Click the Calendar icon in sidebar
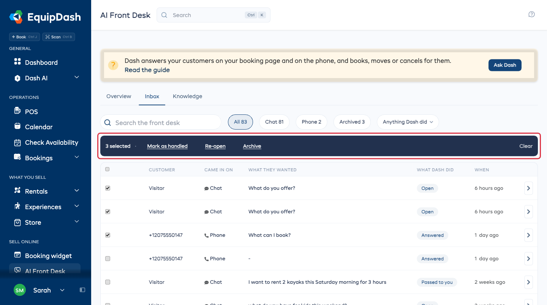547x305 pixels. tap(17, 126)
